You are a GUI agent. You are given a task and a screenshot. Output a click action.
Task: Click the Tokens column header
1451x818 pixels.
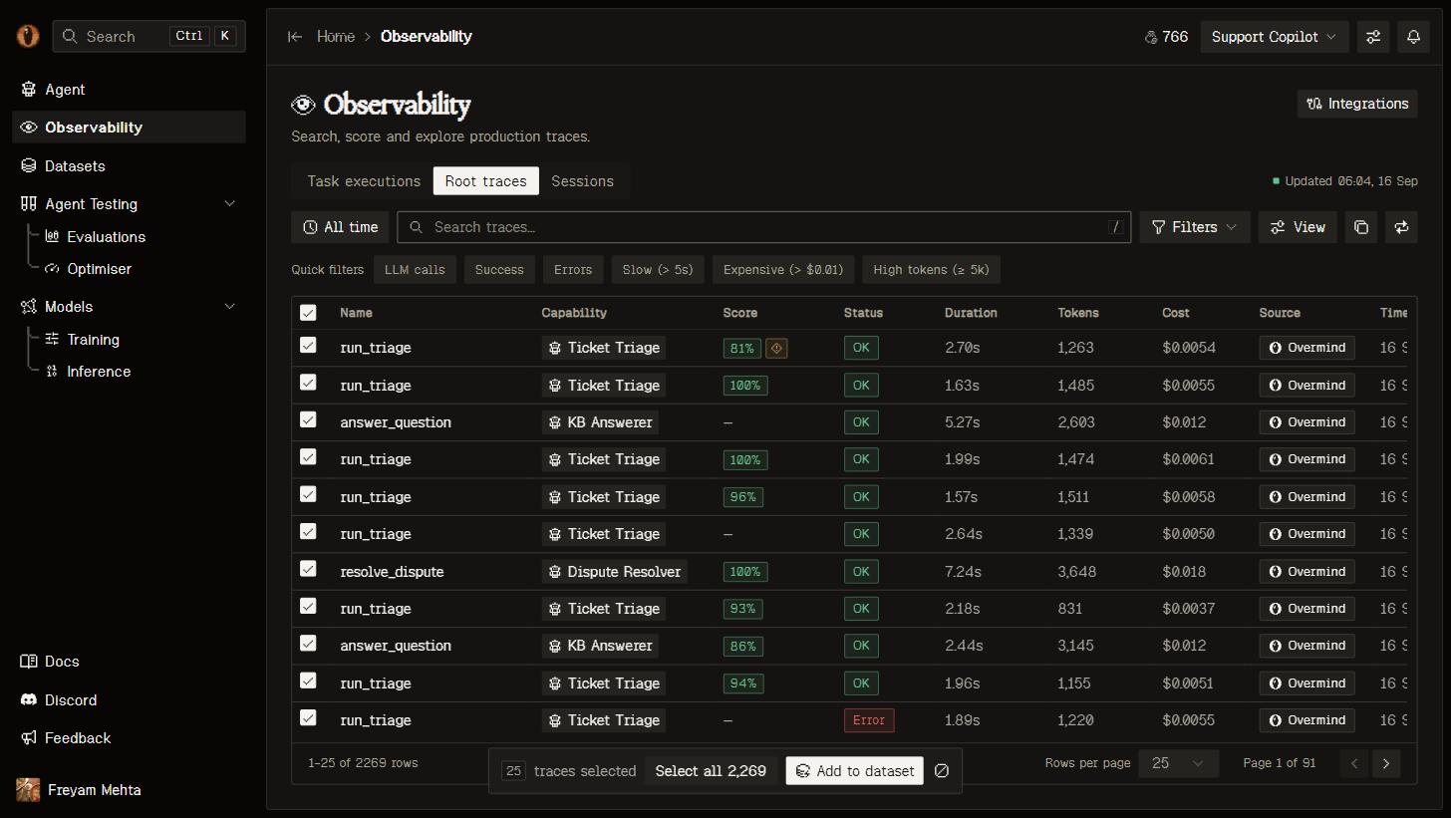[1078, 313]
